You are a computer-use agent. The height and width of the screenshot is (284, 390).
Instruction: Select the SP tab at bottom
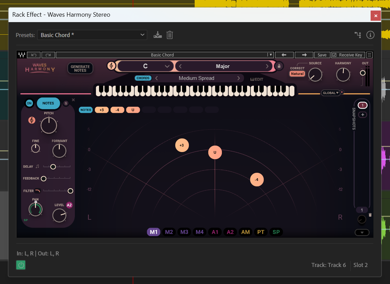276,232
